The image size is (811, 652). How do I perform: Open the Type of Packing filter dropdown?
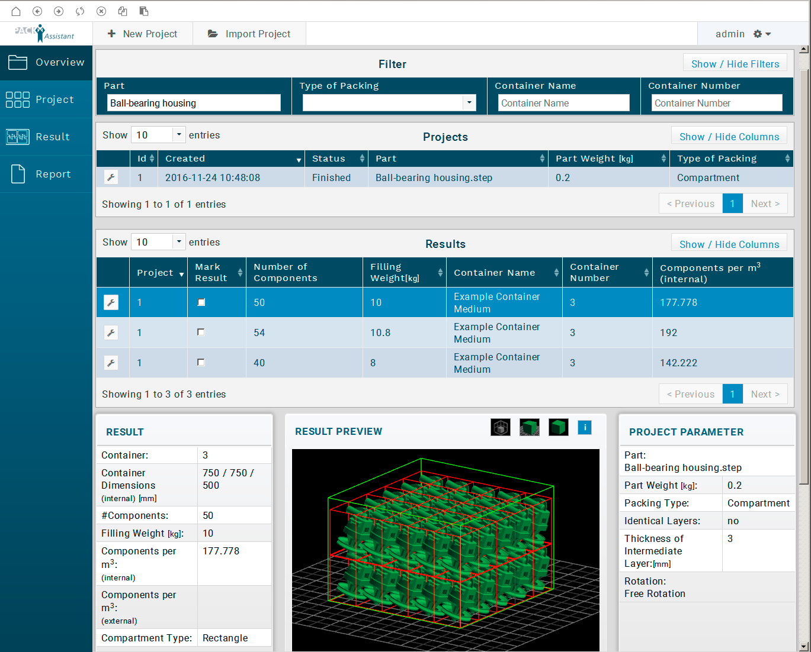pos(469,103)
